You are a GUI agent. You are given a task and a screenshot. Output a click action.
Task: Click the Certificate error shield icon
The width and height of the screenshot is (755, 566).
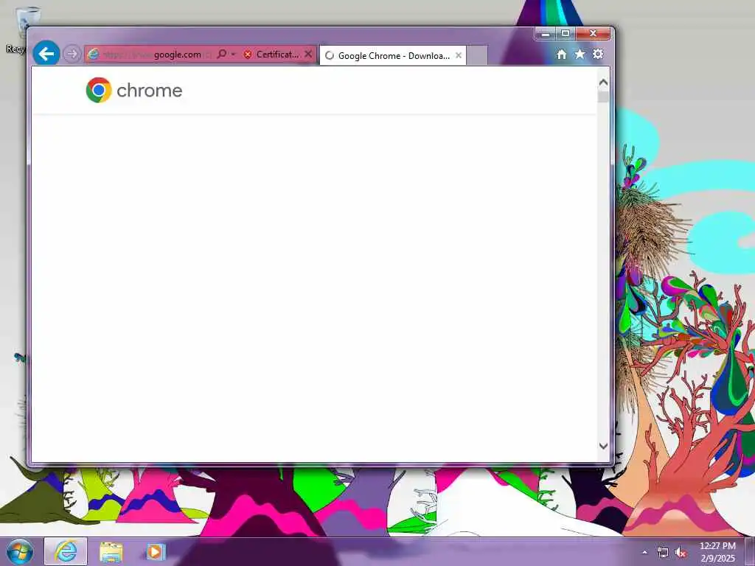pos(248,55)
